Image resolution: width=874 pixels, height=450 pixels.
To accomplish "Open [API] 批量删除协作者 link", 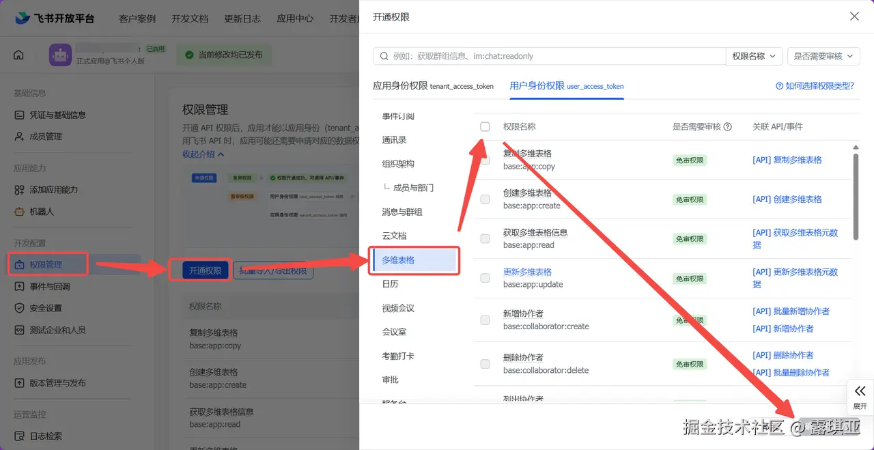I will point(791,373).
